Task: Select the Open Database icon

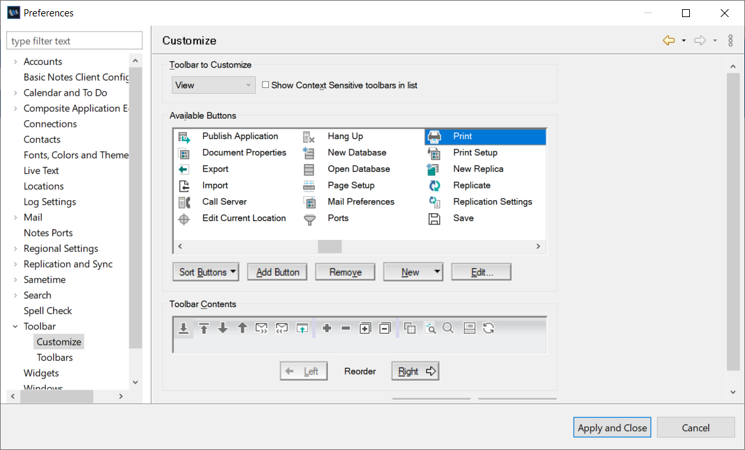Action: [309, 170]
